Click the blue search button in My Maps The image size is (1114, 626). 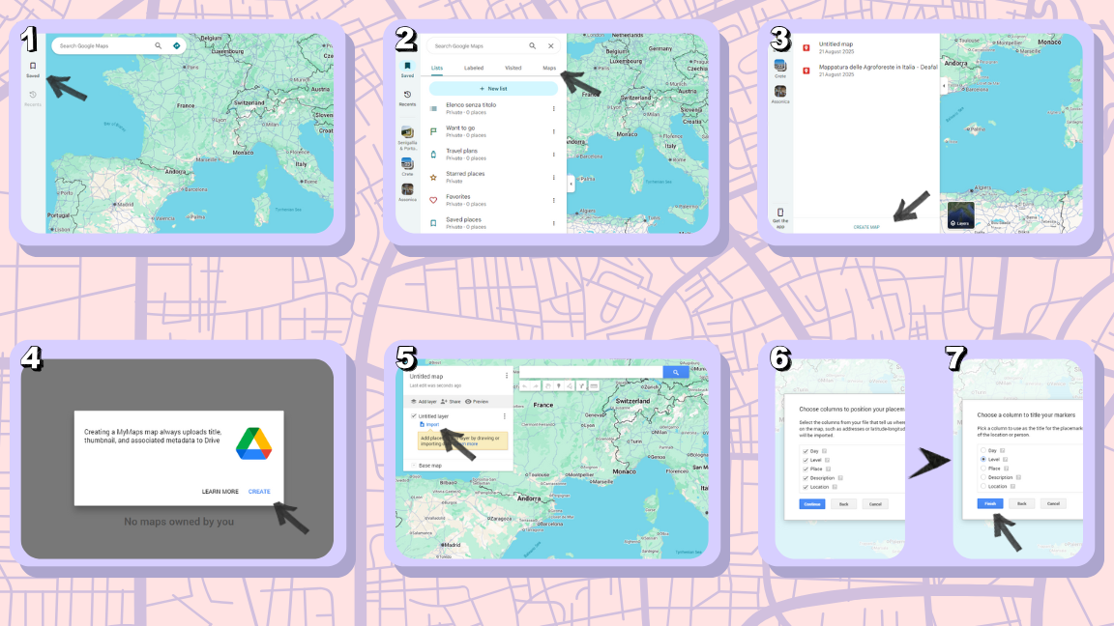(x=676, y=372)
